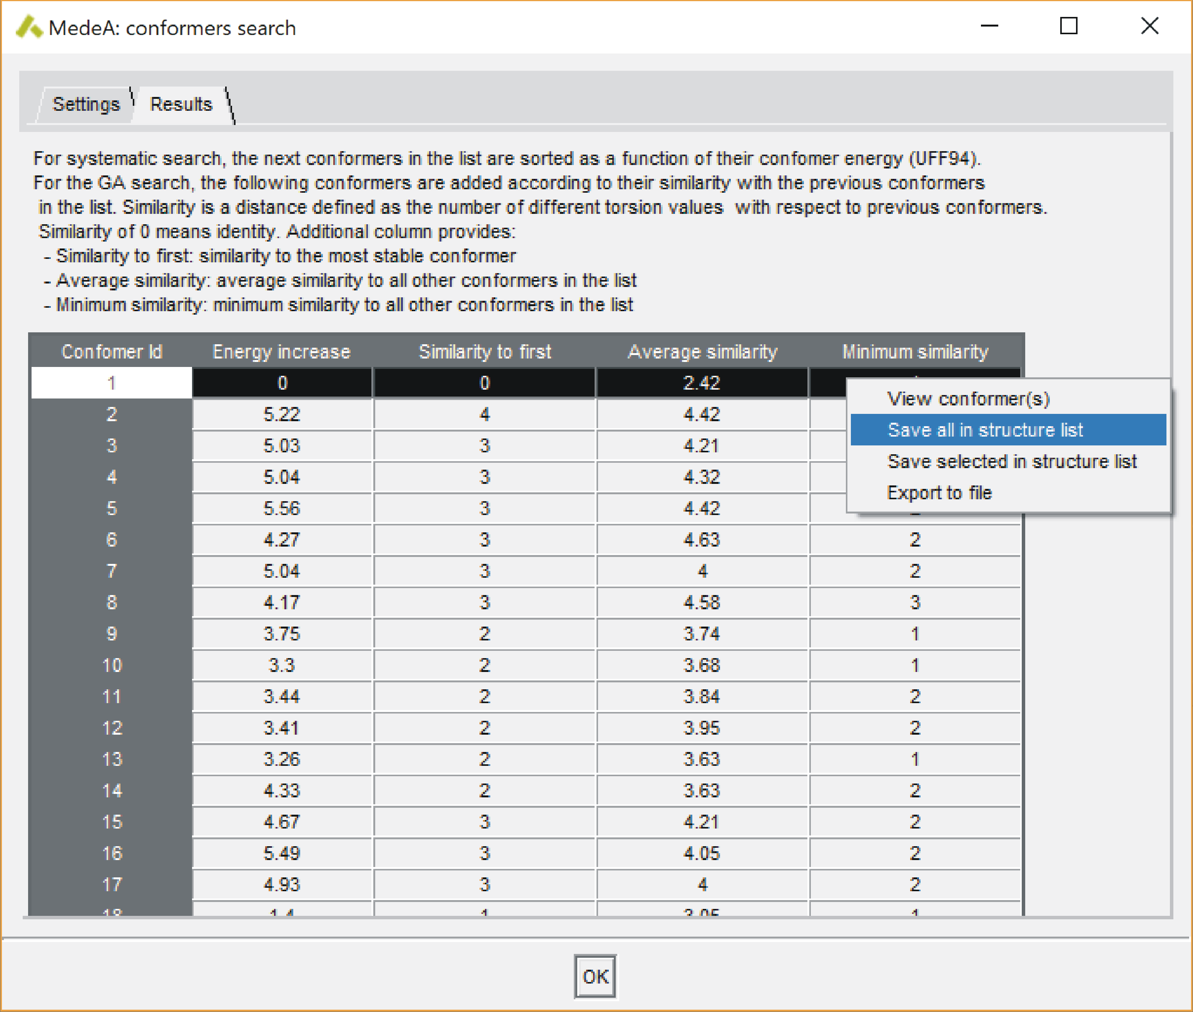Select Export to file option
Image resolution: width=1193 pixels, height=1012 pixels.
(x=939, y=493)
